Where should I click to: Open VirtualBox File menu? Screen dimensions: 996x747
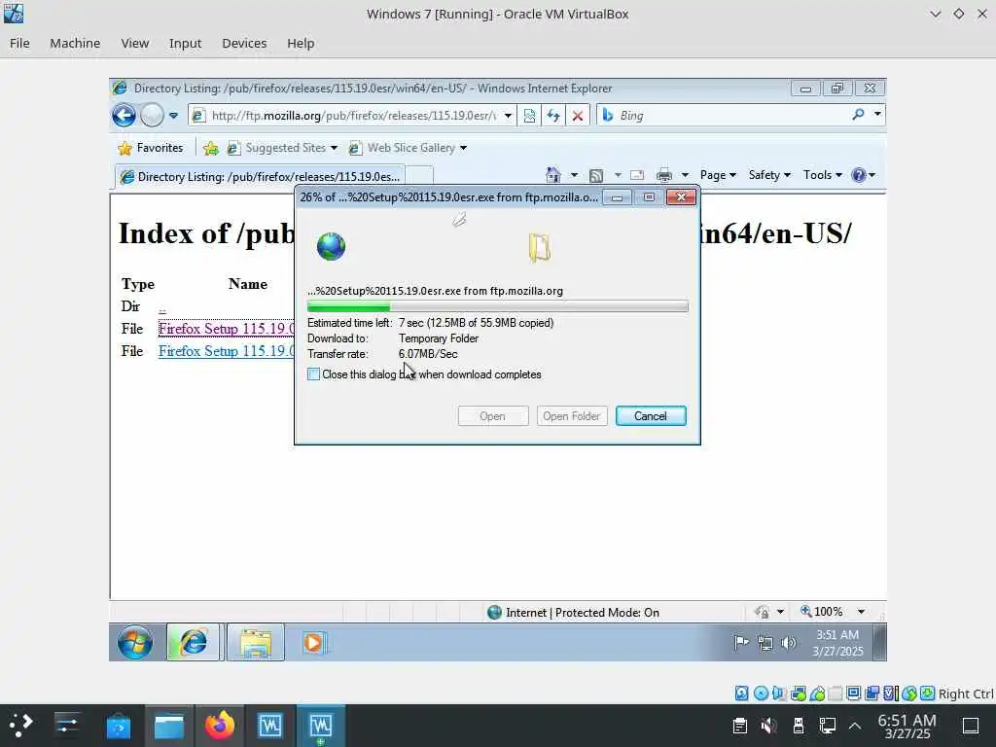click(19, 43)
